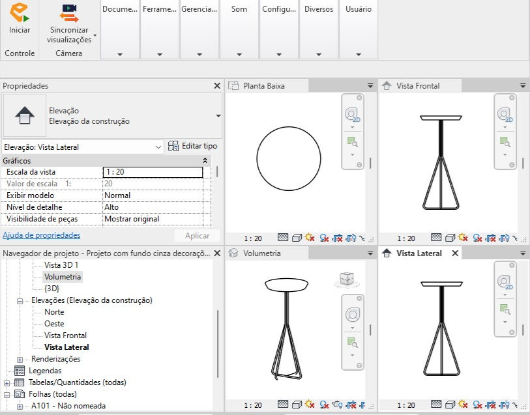The height and width of the screenshot is (415, 530).
Task: Click visual style cube icon in Planta Baixa
Action: click(x=297, y=238)
